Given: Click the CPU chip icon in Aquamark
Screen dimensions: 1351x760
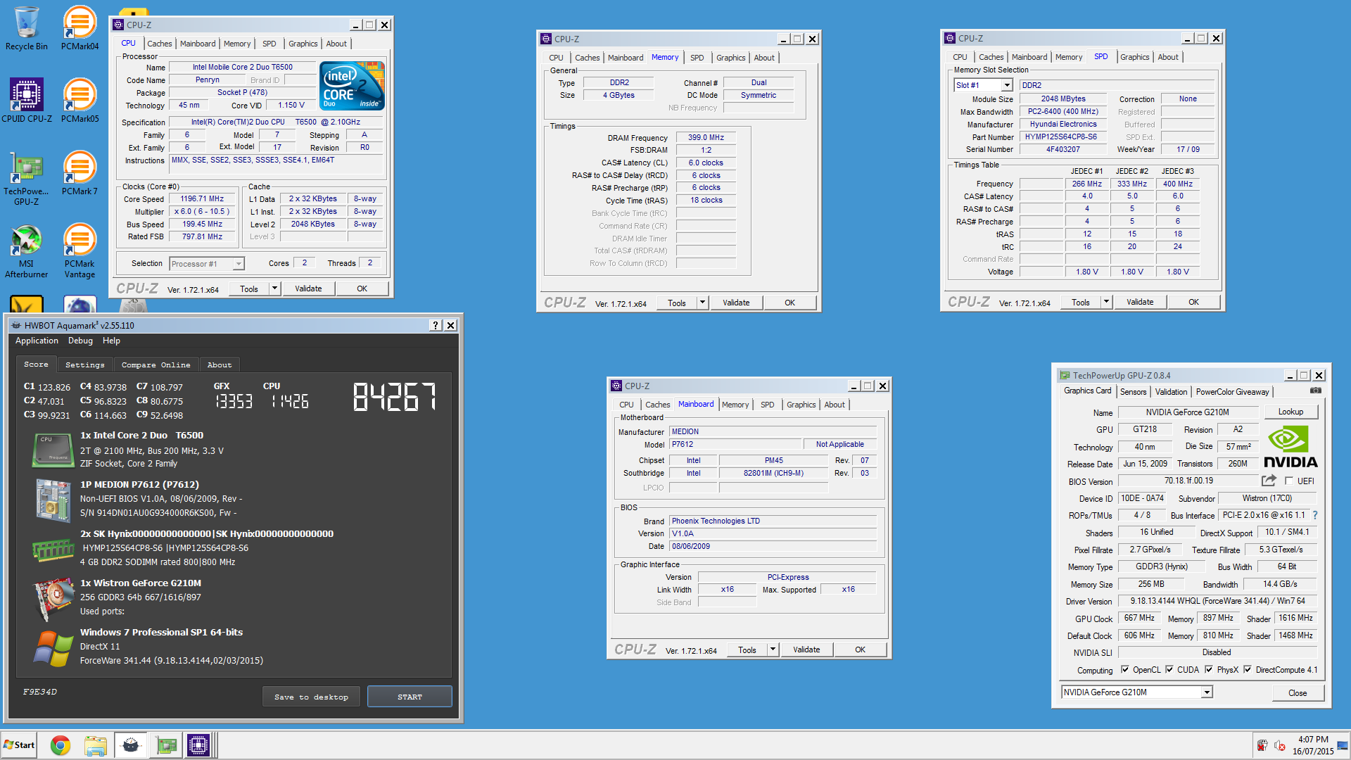Looking at the screenshot, I should pyautogui.click(x=53, y=450).
